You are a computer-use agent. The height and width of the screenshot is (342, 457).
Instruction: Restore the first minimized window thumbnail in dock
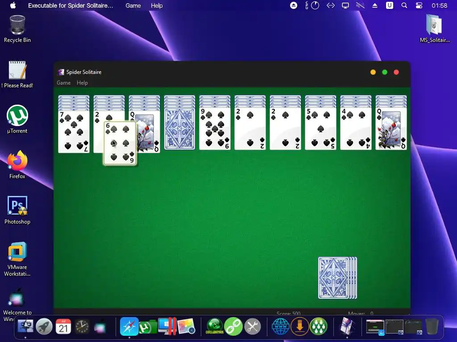[x=375, y=327]
